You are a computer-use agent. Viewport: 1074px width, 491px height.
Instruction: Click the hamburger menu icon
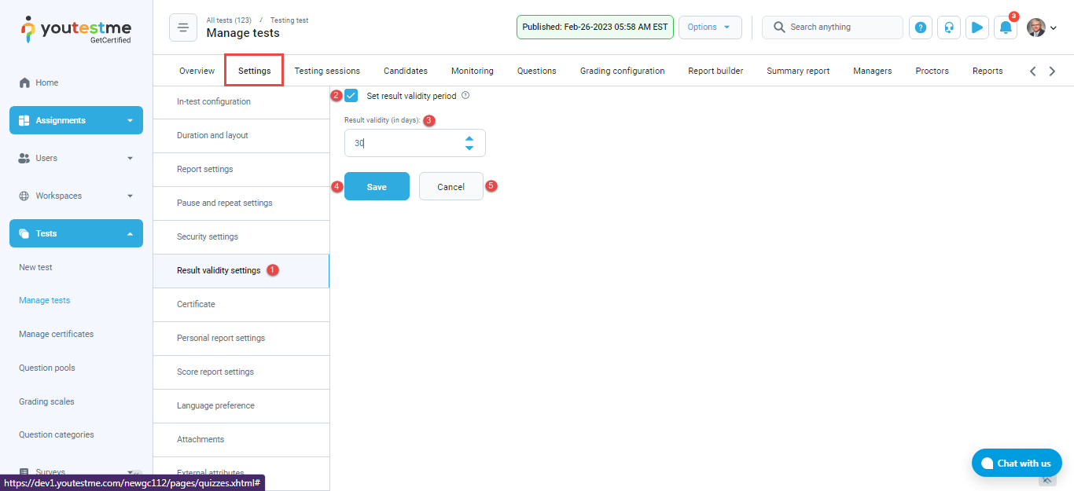tap(183, 27)
